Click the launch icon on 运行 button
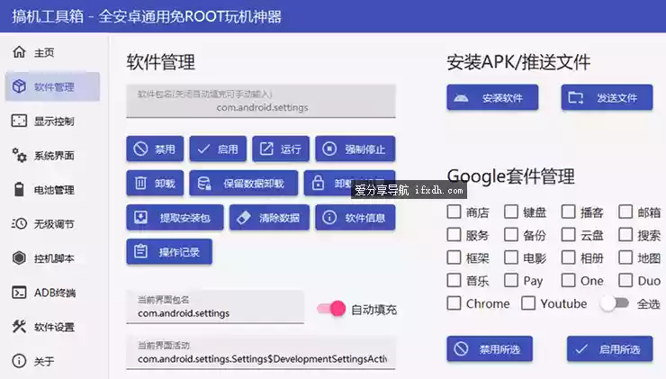The height and width of the screenshot is (379, 666). click(x=266, y=149)
